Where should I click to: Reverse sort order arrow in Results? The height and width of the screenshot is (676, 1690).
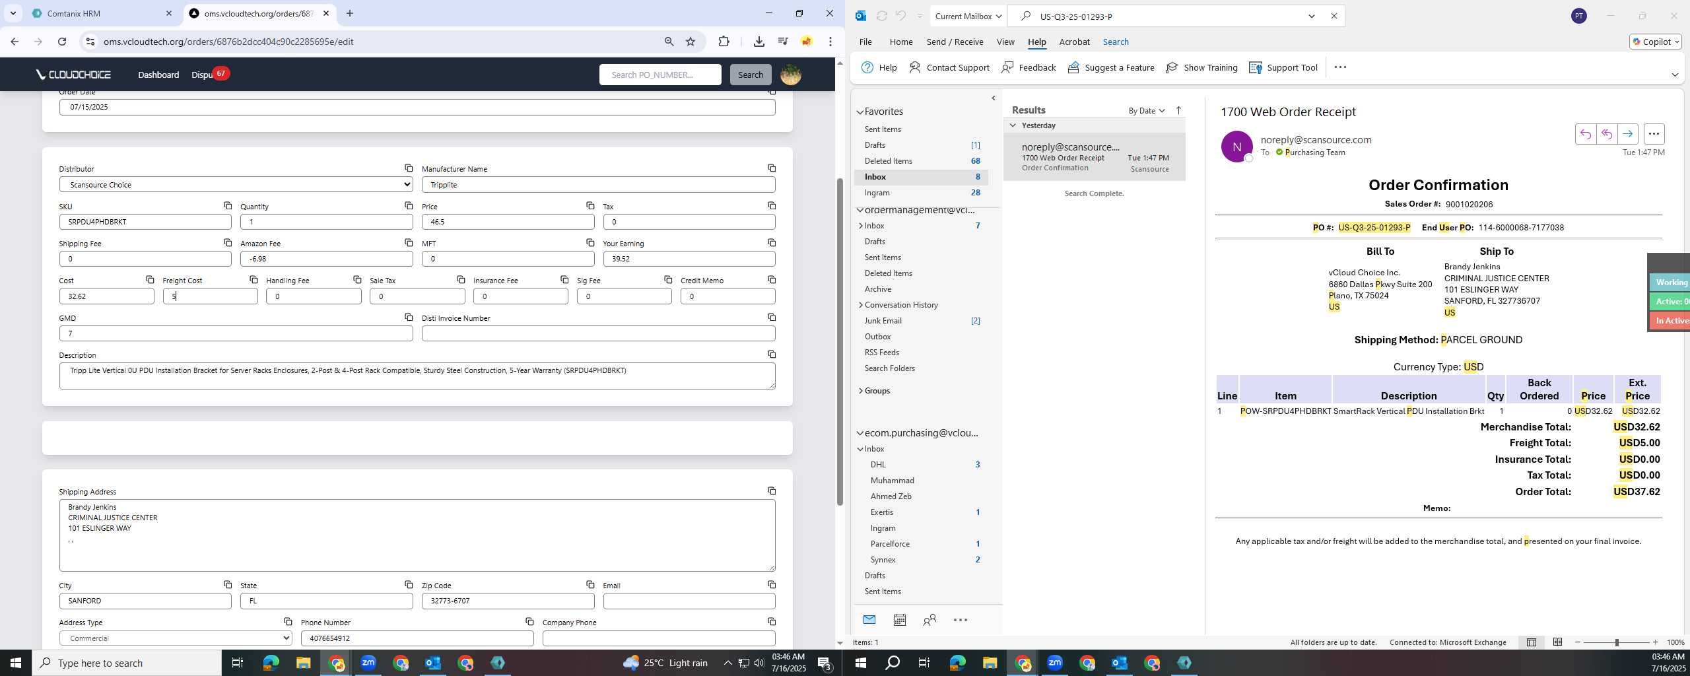(x=1178, y=110)
